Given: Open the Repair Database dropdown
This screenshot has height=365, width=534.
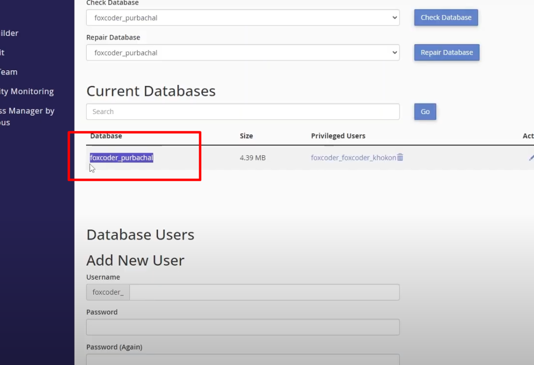Looking at the screenshot, I should point(242,53).
